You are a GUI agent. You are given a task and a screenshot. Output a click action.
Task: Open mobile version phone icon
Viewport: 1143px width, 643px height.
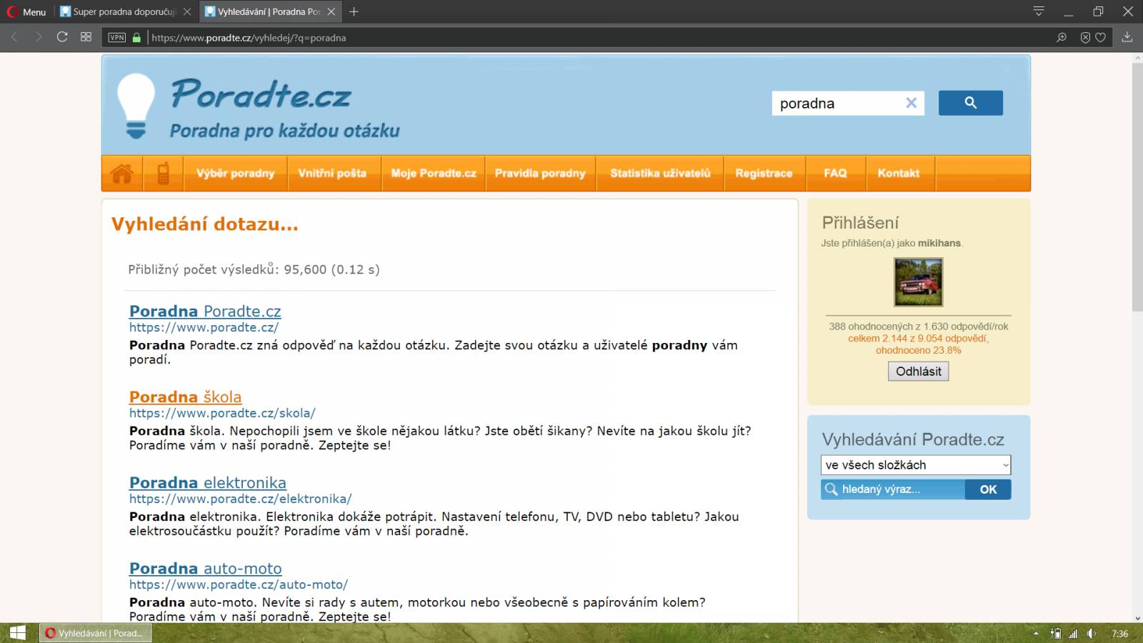(x=164, y=173)
